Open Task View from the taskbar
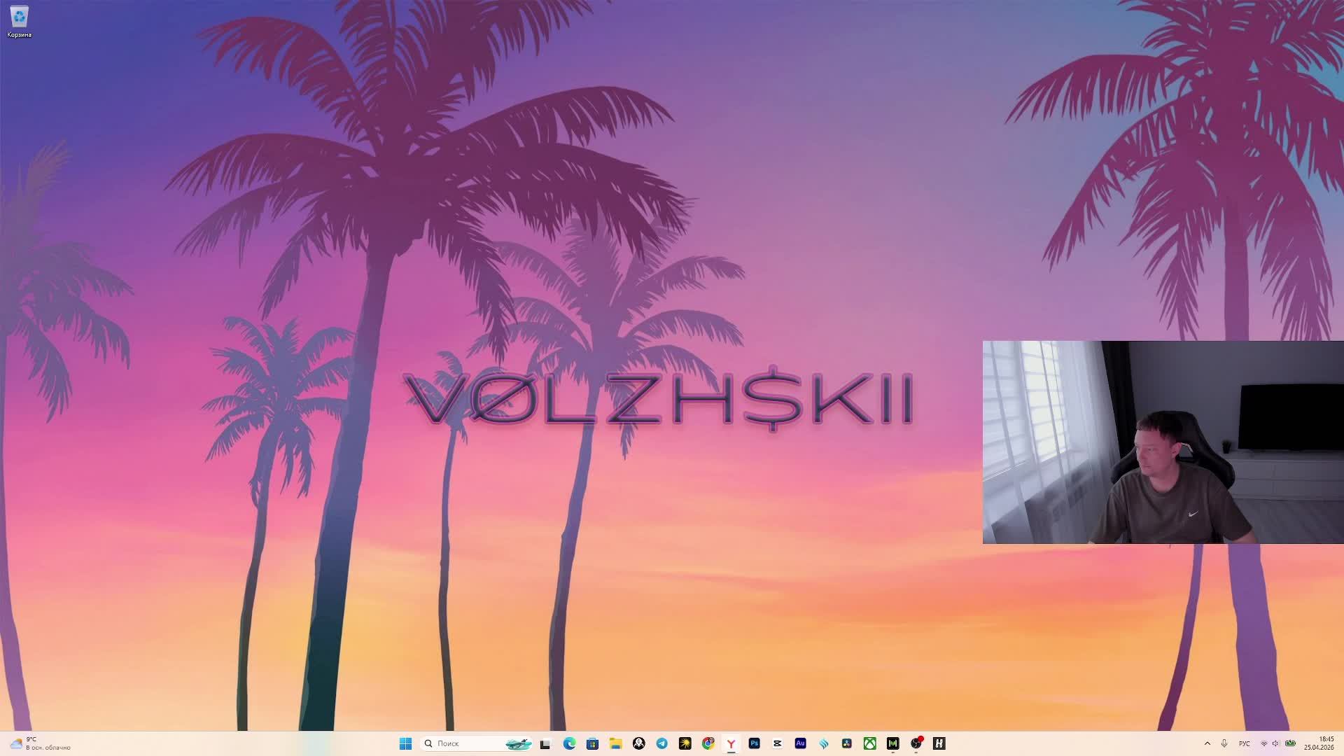Viewport: 1344px width, 756px height. point(545,743)
